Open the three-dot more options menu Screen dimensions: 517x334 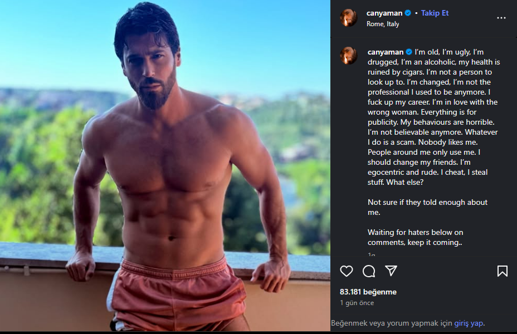(501, 18)
